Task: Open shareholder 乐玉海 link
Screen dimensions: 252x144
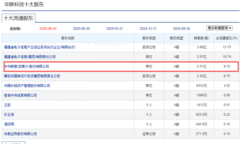Action: [9, 115]
